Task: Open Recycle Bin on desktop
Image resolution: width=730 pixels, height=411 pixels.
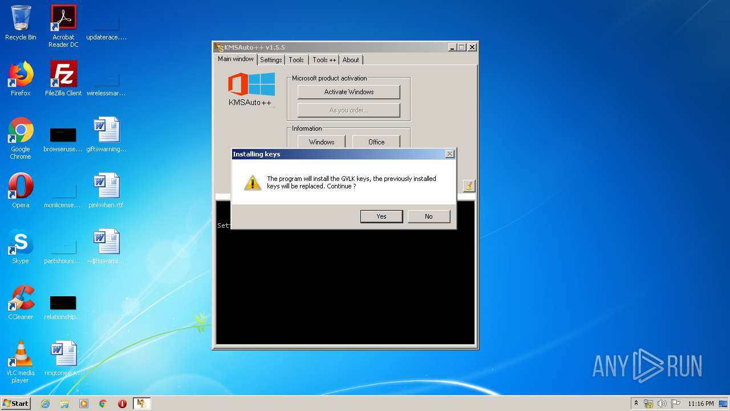Action: point(21,23)
